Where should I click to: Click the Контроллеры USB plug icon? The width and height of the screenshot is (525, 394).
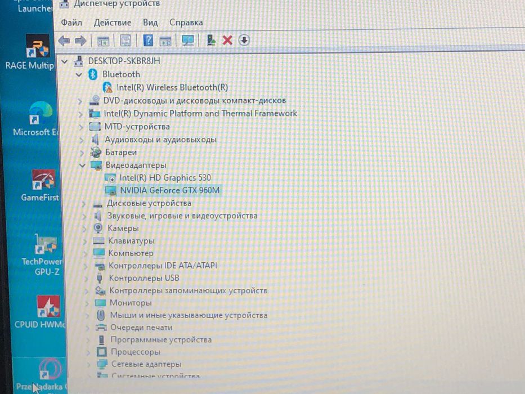click(x=99, y=278)
